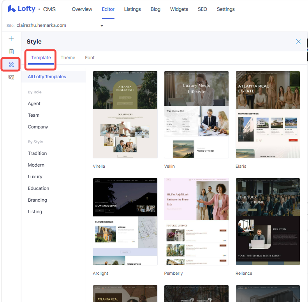Select the Elaris template thumbnail
308x302 pixels.
[x=268, y=115]
